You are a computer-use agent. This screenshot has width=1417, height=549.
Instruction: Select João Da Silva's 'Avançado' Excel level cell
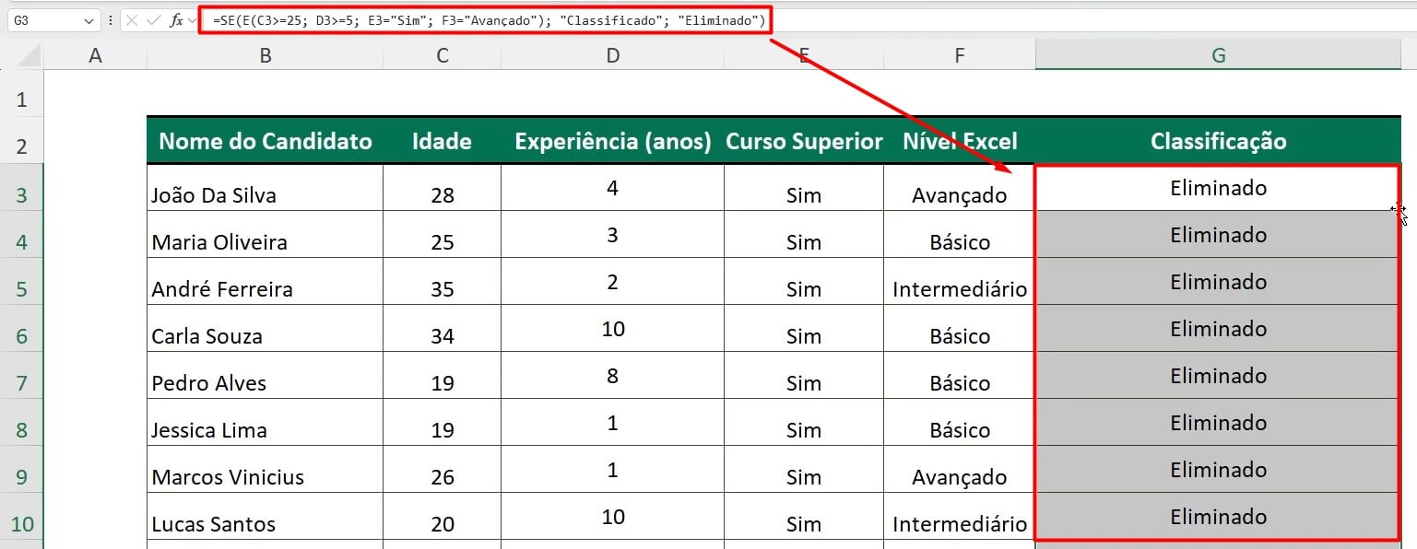click(x=960, y=188)
